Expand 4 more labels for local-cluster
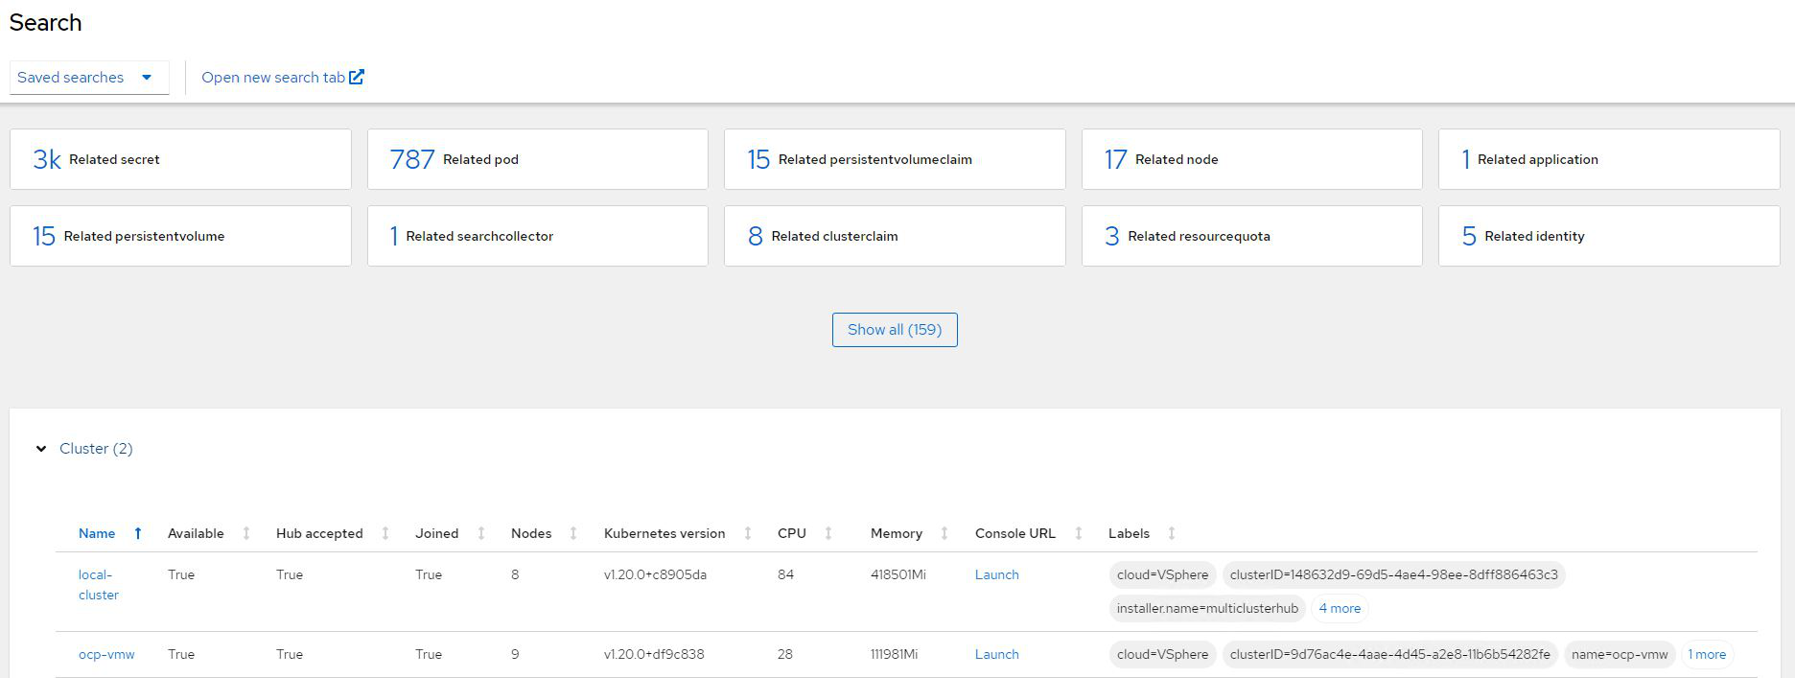The height and width of the screenshot is (678, 1795). [1340, 608]
